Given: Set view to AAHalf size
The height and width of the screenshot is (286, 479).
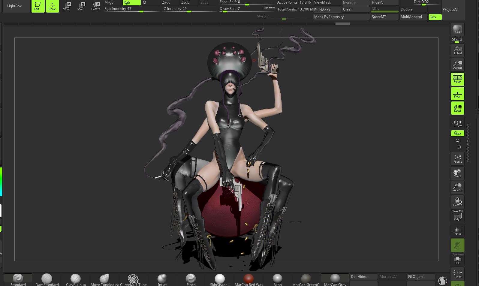Looking at the screenshot, I should coord(457,65).
